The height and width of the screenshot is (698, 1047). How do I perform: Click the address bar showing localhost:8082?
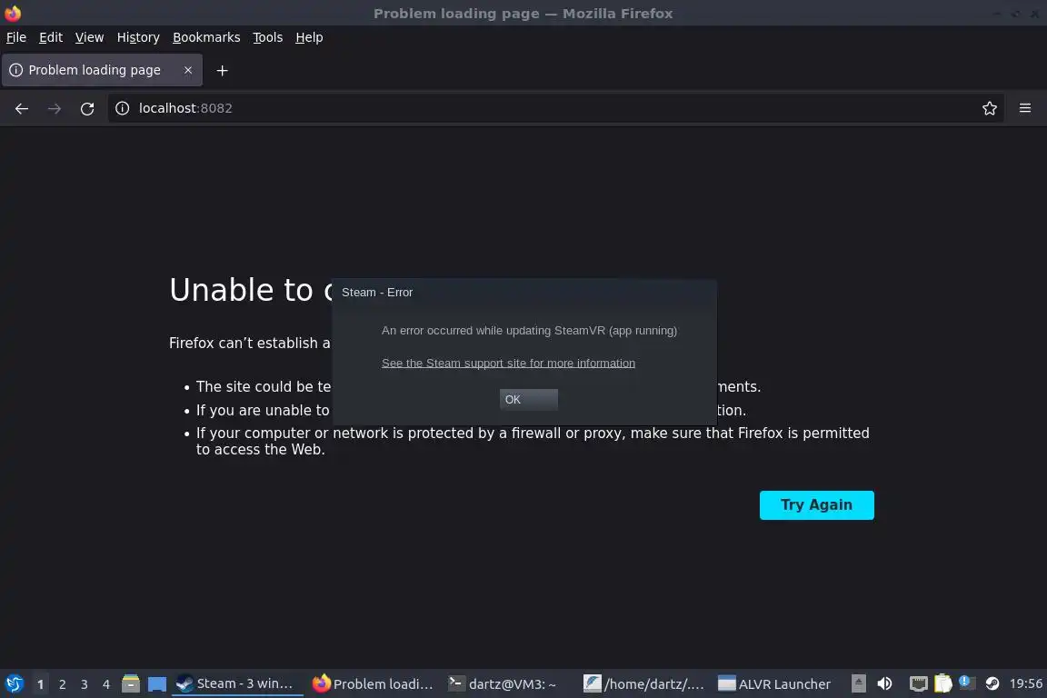(x=554, y=108)
